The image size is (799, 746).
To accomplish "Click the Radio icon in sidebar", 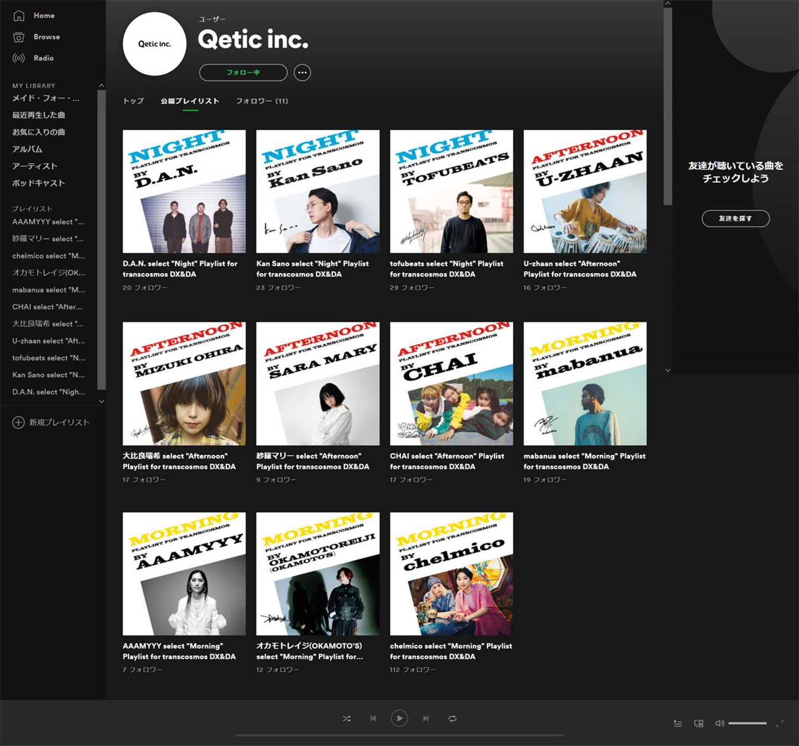I will (x=19, y=58).
